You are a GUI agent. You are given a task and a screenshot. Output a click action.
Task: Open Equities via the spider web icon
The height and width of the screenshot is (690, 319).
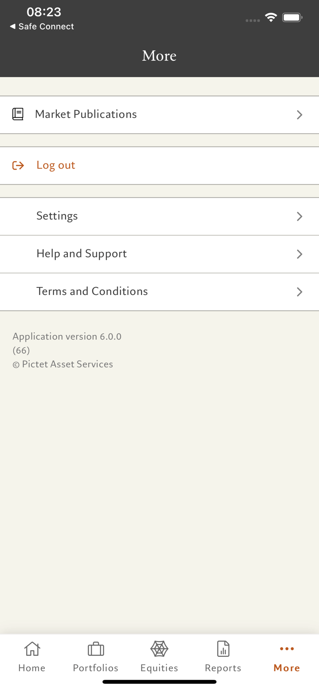click(159, 649)
